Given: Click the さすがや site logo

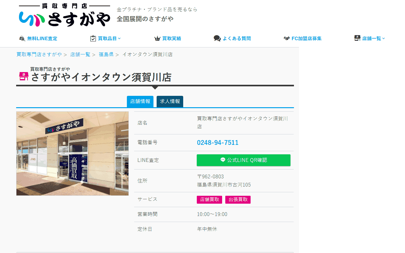Looking at the screenshot, I should click(65, 15).
